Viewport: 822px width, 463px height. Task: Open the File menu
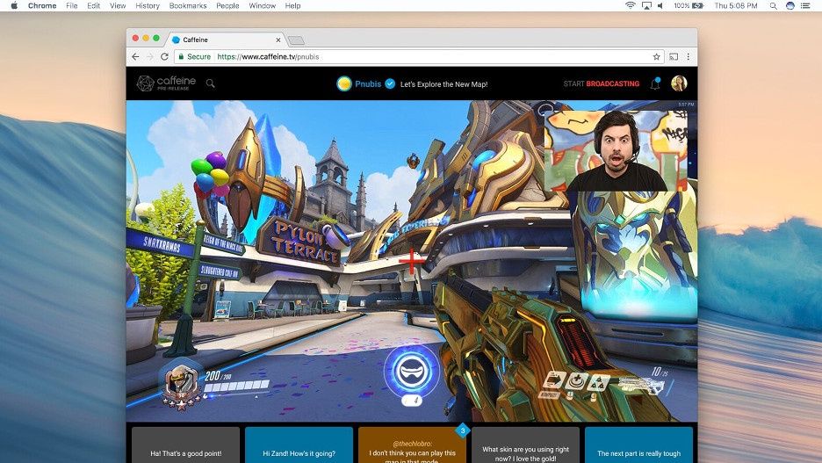point(72,6)
